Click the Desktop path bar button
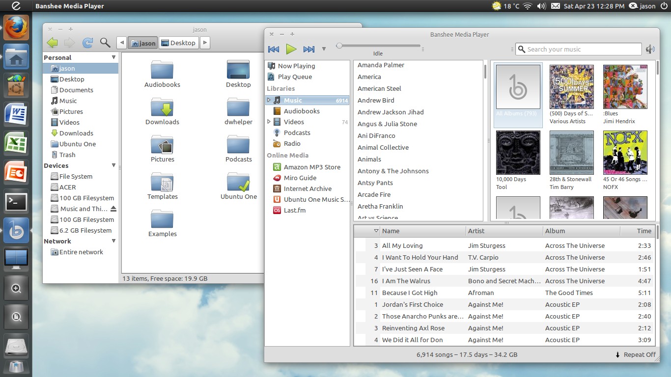This screenshot has height=377, width=671. pos(179,43)
